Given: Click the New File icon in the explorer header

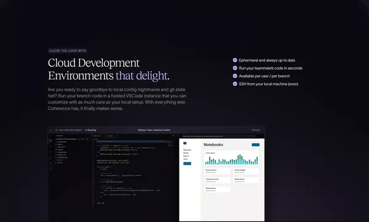Looking at the screenshot, I should tap(79, 139).
